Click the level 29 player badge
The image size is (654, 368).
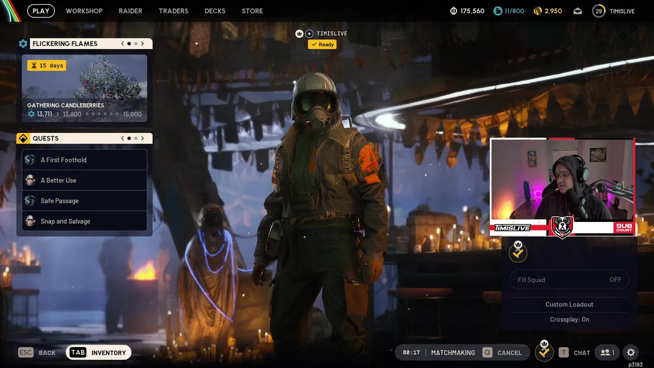tap(599, 11)
